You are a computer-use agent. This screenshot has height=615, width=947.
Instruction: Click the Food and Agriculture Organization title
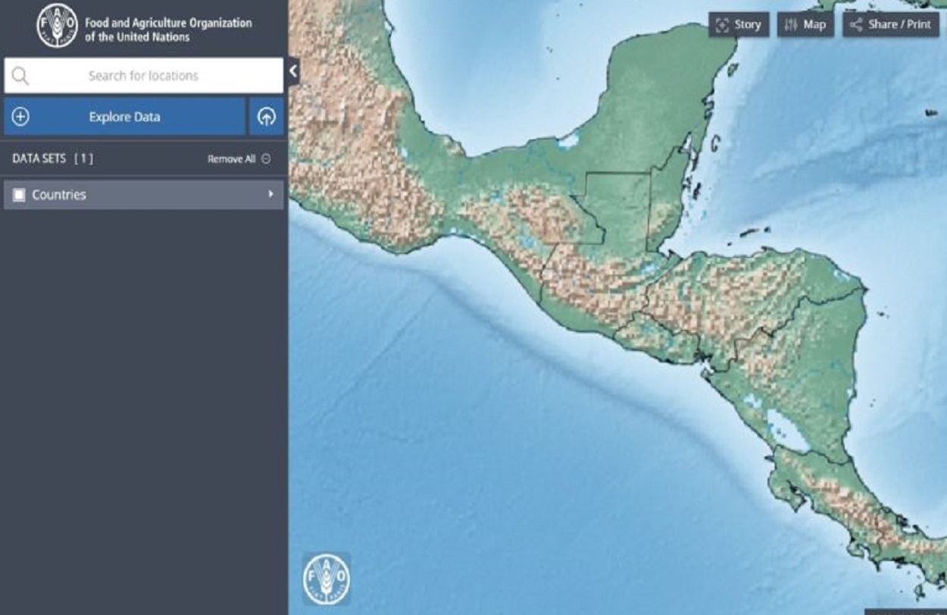[x=168, y=30]
